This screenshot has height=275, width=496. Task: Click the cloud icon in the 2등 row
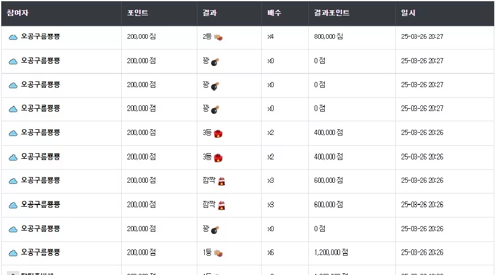tap(13, 38)
